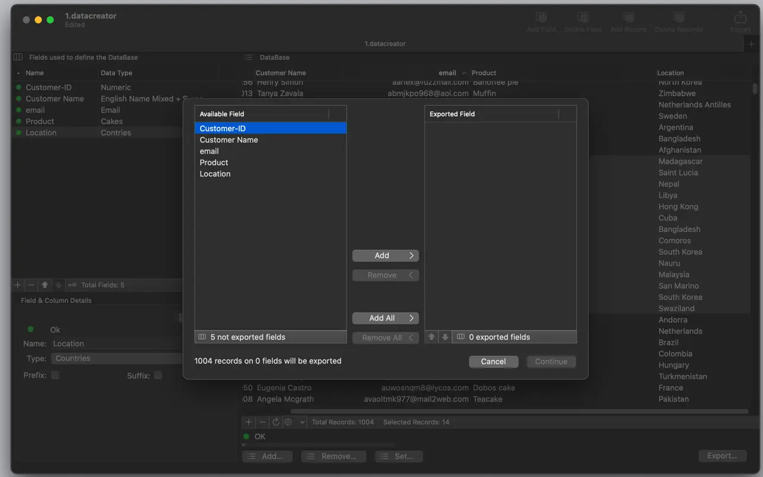Click the Angela Mcgrath record
763x477 pixels.
pos(285,399)
